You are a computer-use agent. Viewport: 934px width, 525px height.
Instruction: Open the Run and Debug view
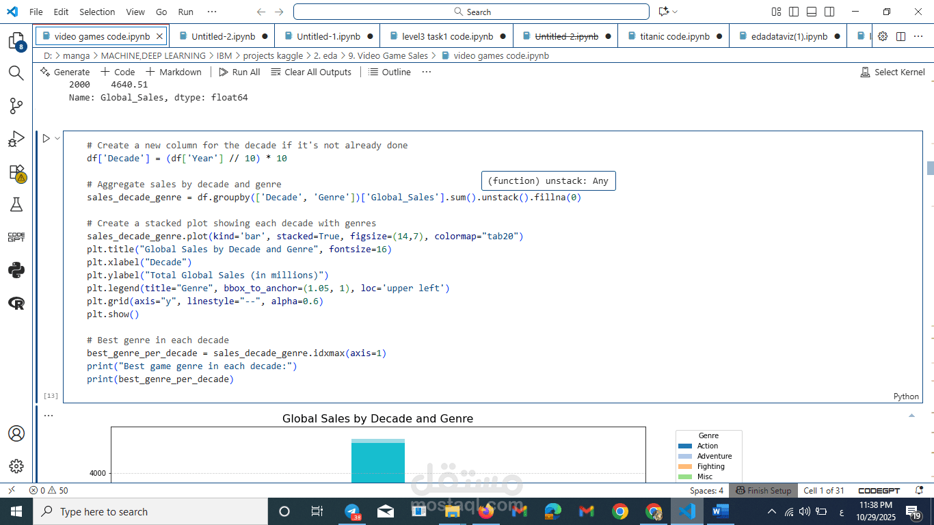(x=16, y=139)
